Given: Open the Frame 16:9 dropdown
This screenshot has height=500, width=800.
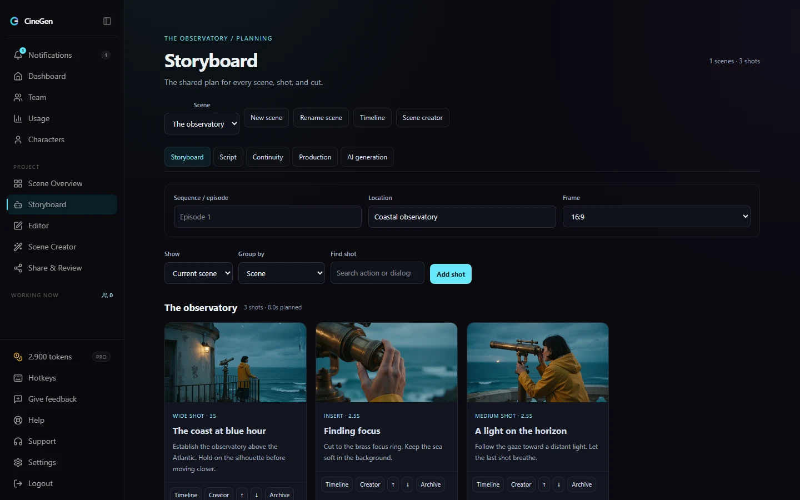Looking at the screenshot, I should click(657, 217).
